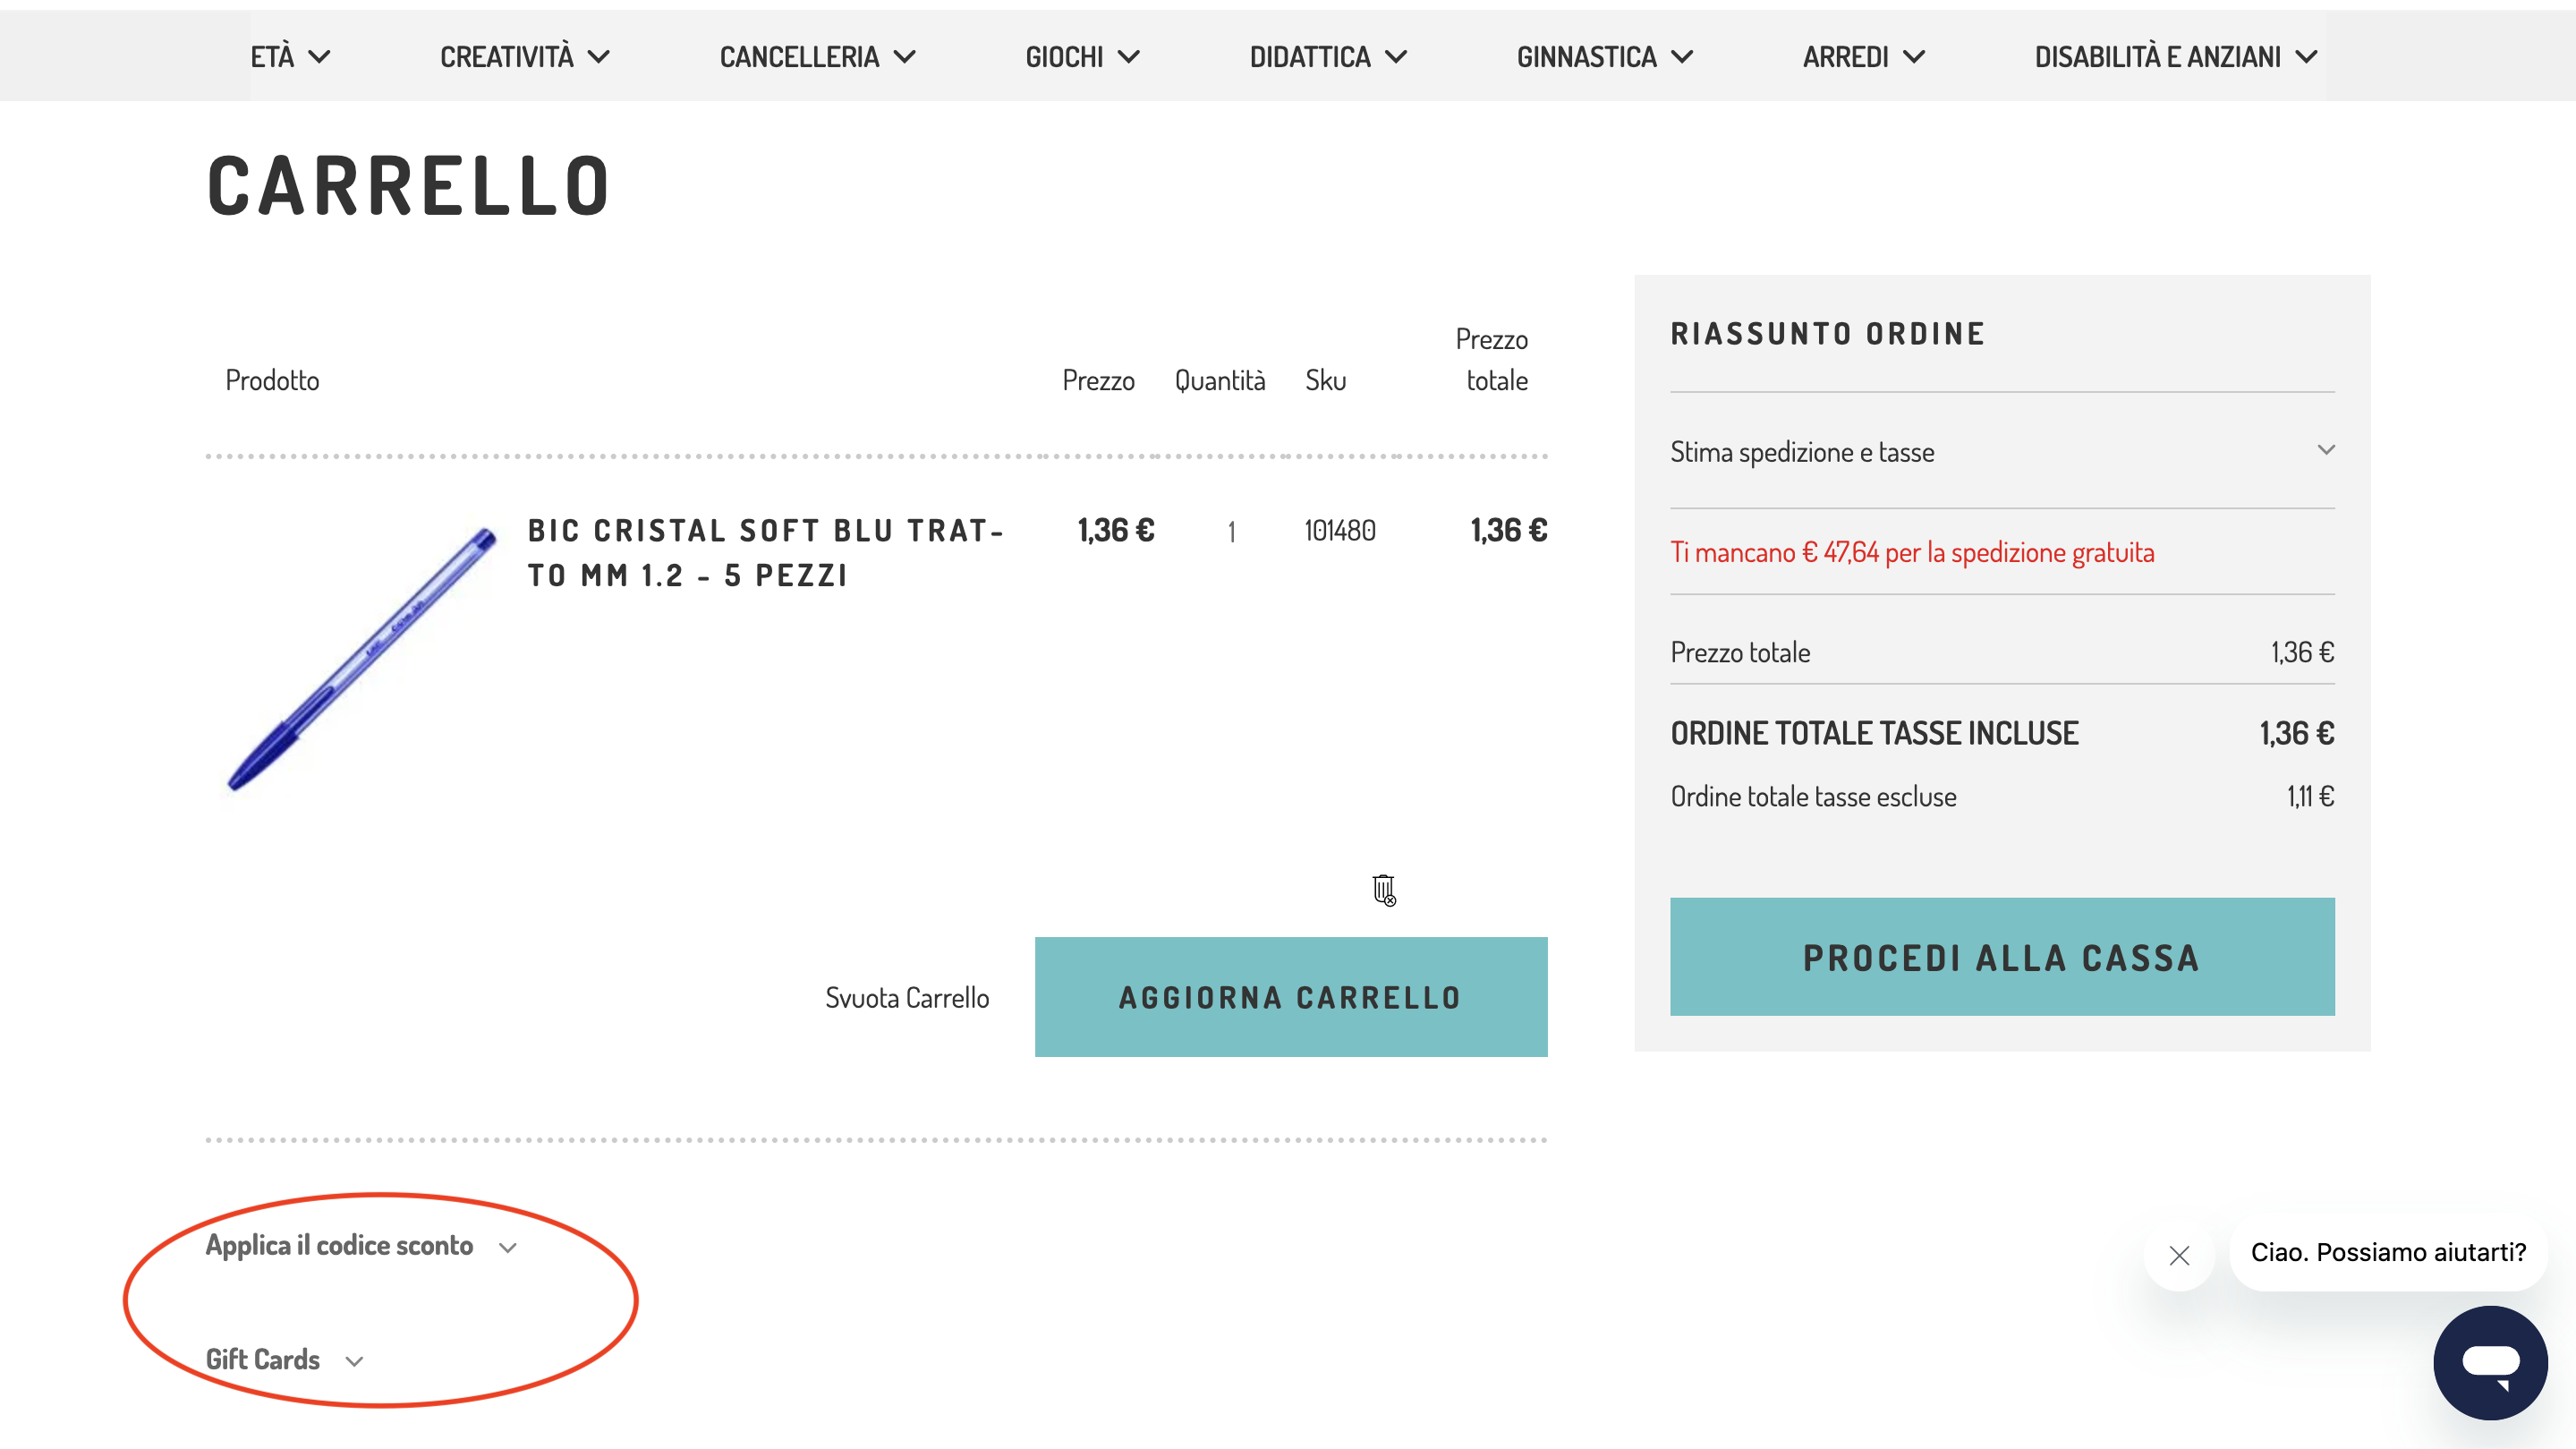This screenshot has height=1449, width=2576.
Task: Expand Stima spedizione e tasse section
Action: [2002, 452]
